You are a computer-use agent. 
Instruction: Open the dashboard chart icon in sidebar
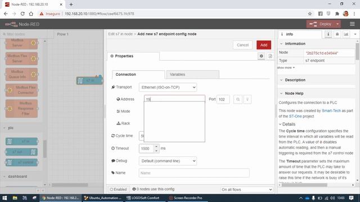(346, 34)
